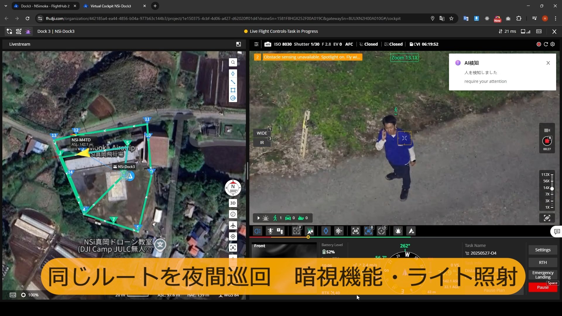Click the beacon light alarm icon
The image size is (562, 316).
click(398, 231)
